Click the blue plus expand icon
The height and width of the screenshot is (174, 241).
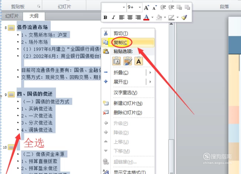[x=106, y=81]
